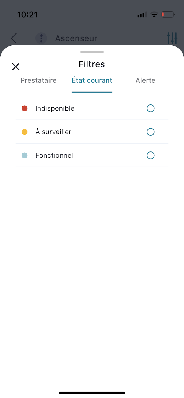This screenshot has width=184, height=398.
Task: Select the État courant tab
Action: point(92,80)
